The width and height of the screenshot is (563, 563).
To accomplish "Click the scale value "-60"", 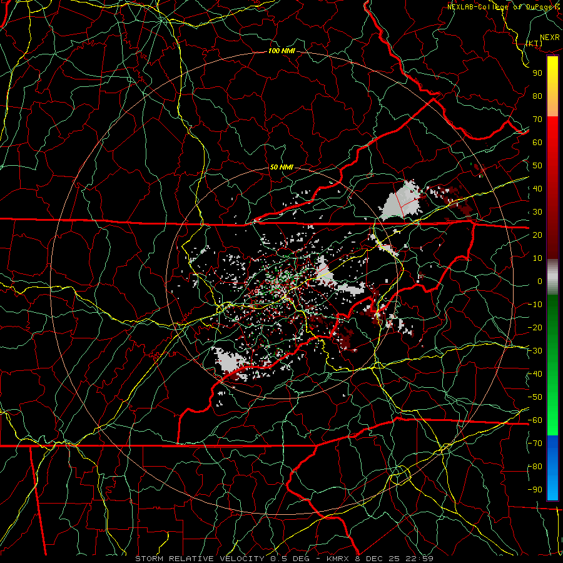I will point(535,420).
